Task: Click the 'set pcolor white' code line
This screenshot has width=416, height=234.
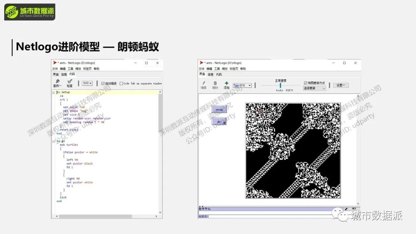Action: pyautogui.click(x=80, y=182)
